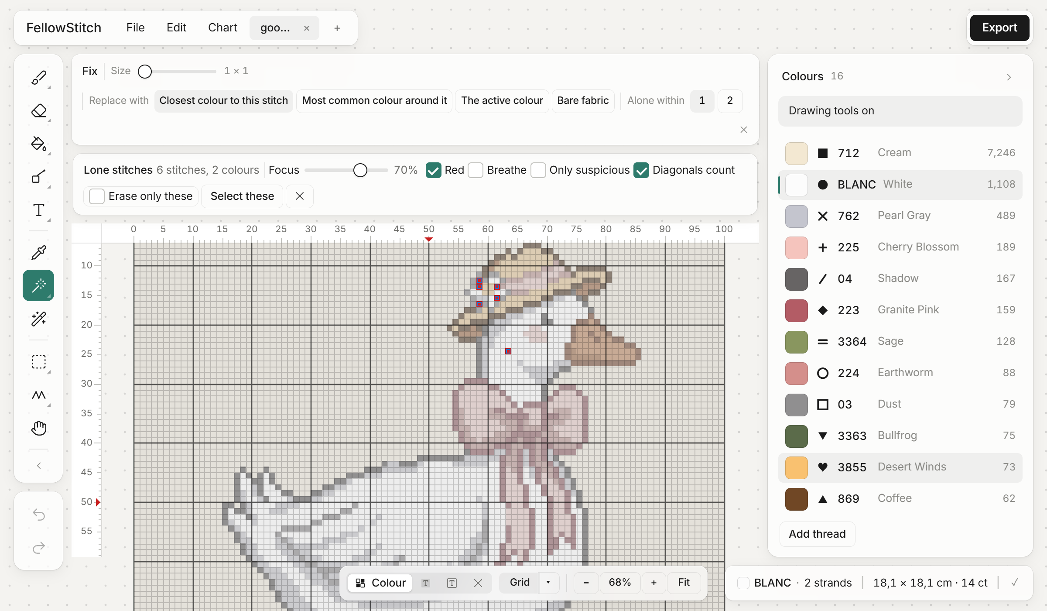The width and height of the screenshot is (1047, 611).
Task: Collapse the left toolbar chevron
Action: point(39,466)
